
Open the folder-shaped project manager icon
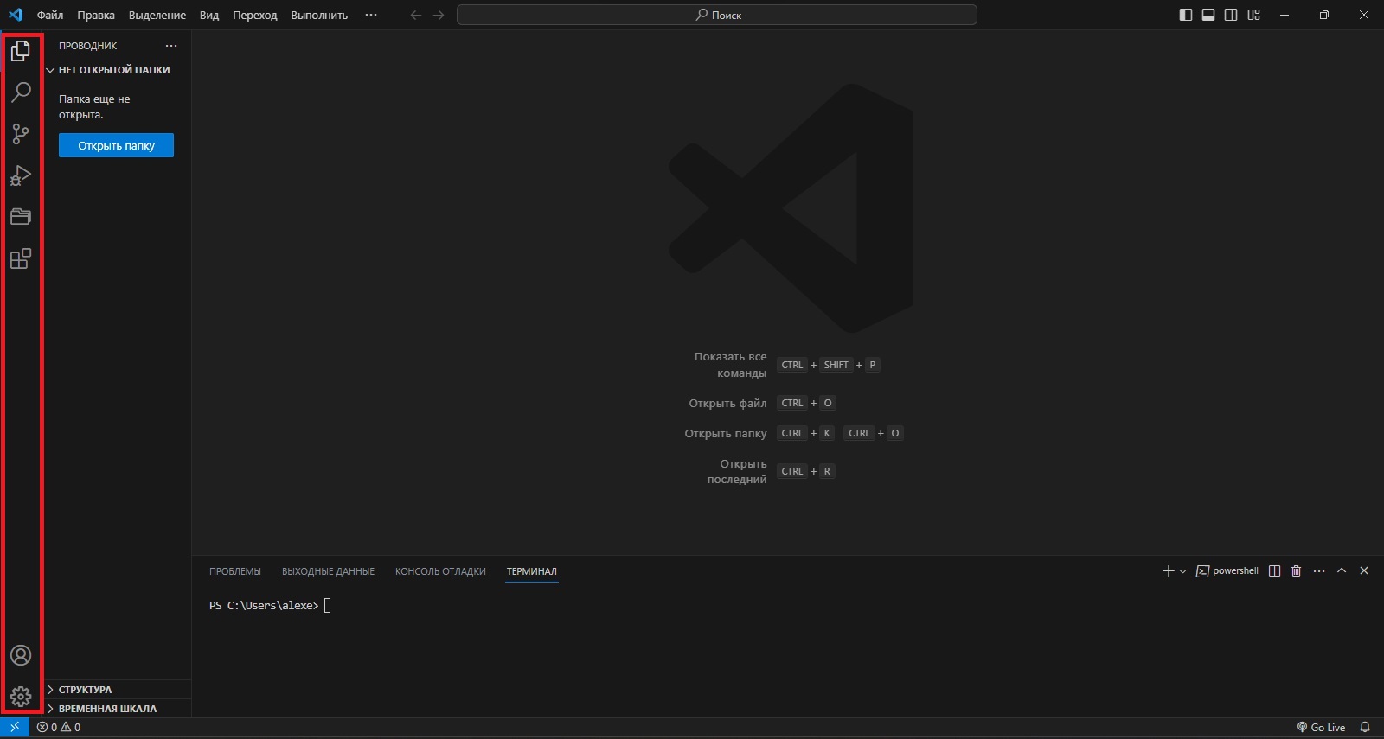(21, 217)
